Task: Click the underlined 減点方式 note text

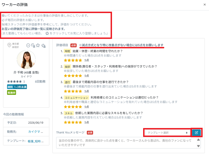Action: coord(121,45)
